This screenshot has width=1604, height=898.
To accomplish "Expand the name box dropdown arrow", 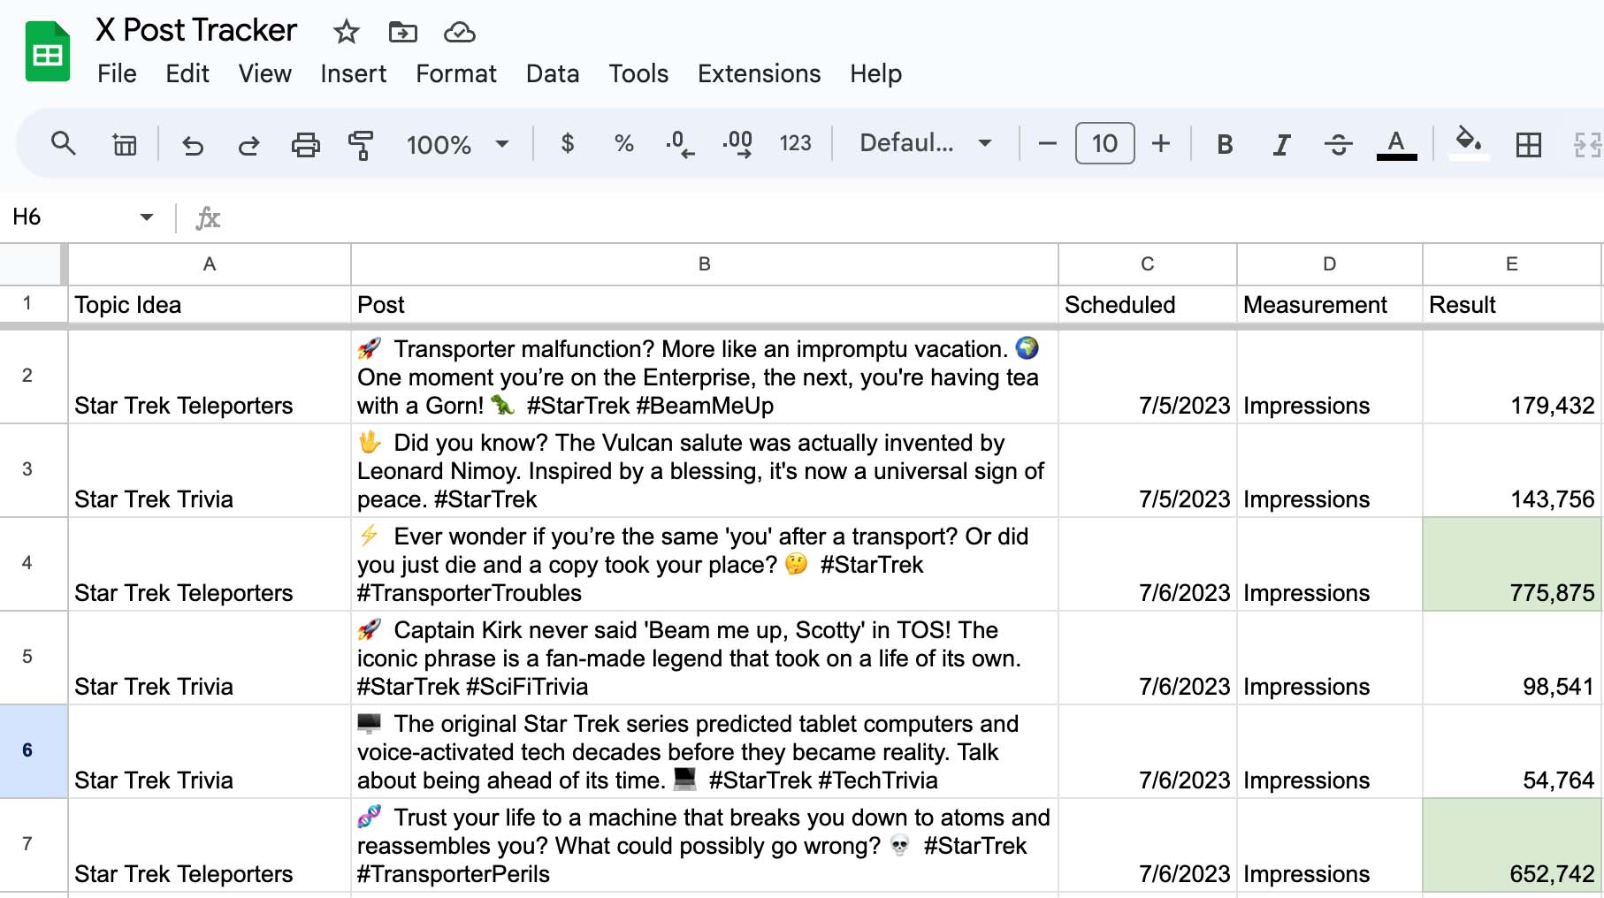I will [x=147, y=217].
